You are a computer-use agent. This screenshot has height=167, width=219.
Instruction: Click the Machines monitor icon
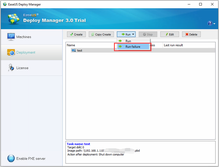tap(11, 37)
